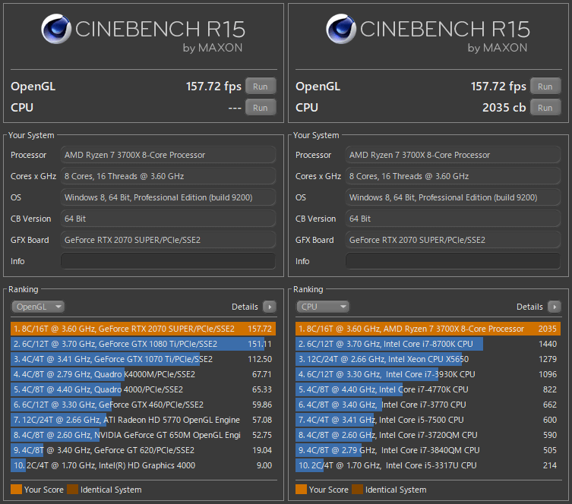Select the Intel(R) HD Graphics 4000 ranking row
Screen dimensions: 572x504
[x=143, y=465]
